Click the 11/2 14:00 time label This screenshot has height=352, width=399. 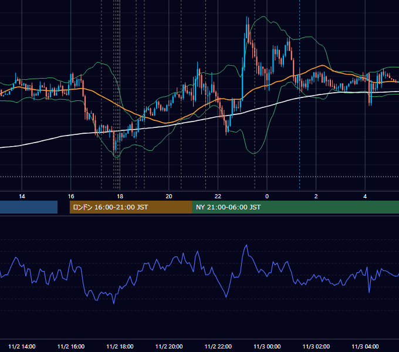click(22, 346)
